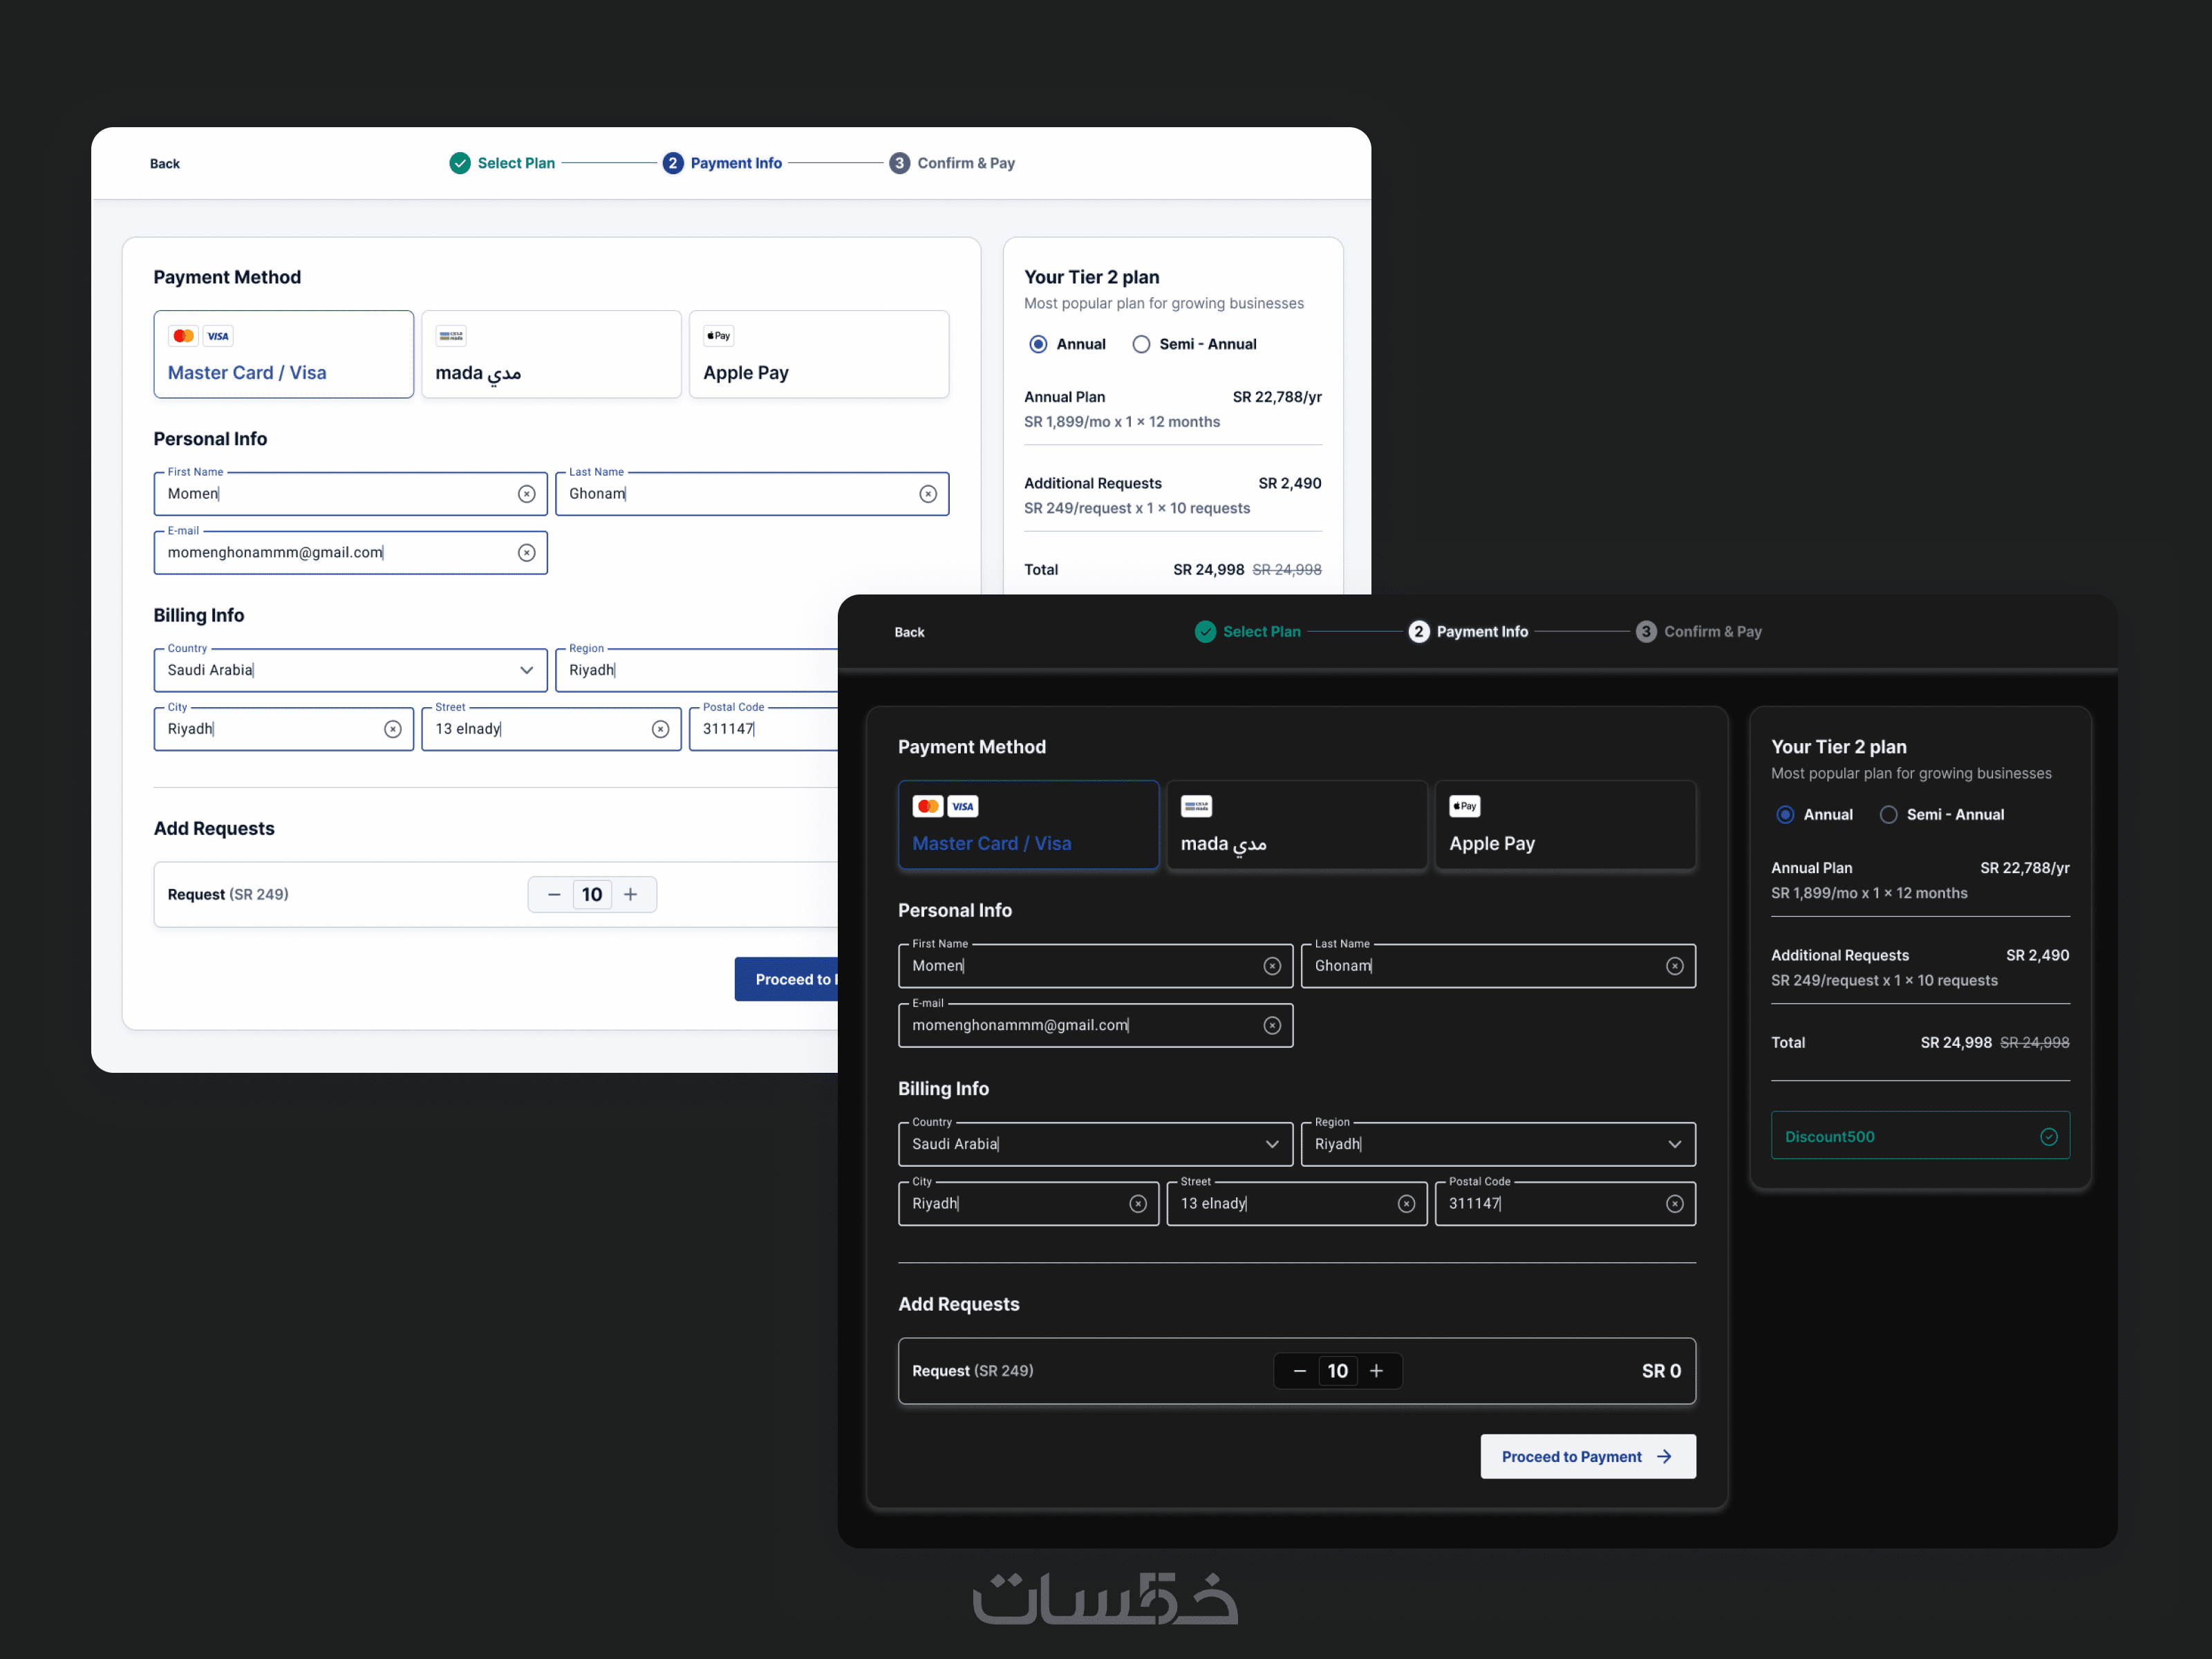Clear the First Name field in light form

pyautogui.click(x=526, y=494)
